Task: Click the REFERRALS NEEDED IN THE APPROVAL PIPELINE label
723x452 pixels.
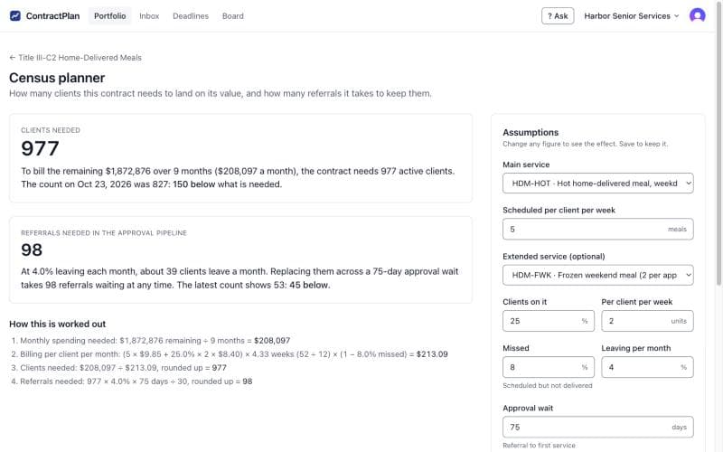Action: click(x=104, y=233)
